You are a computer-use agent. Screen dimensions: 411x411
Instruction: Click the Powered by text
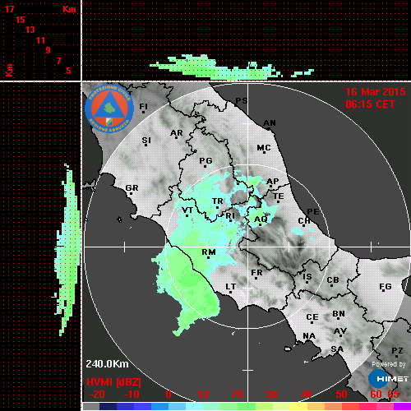pos(389,364)
